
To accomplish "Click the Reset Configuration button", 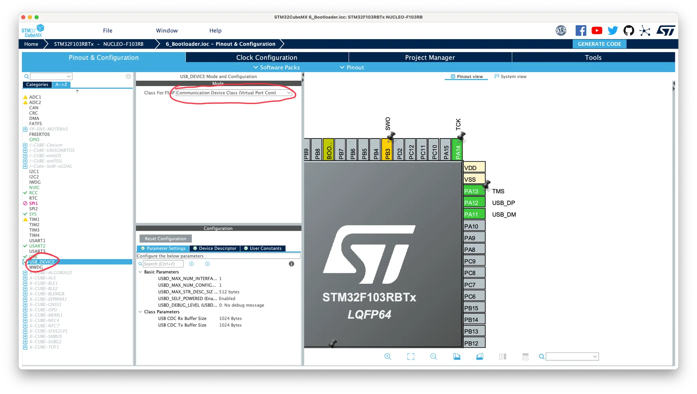I will [165, 239].
